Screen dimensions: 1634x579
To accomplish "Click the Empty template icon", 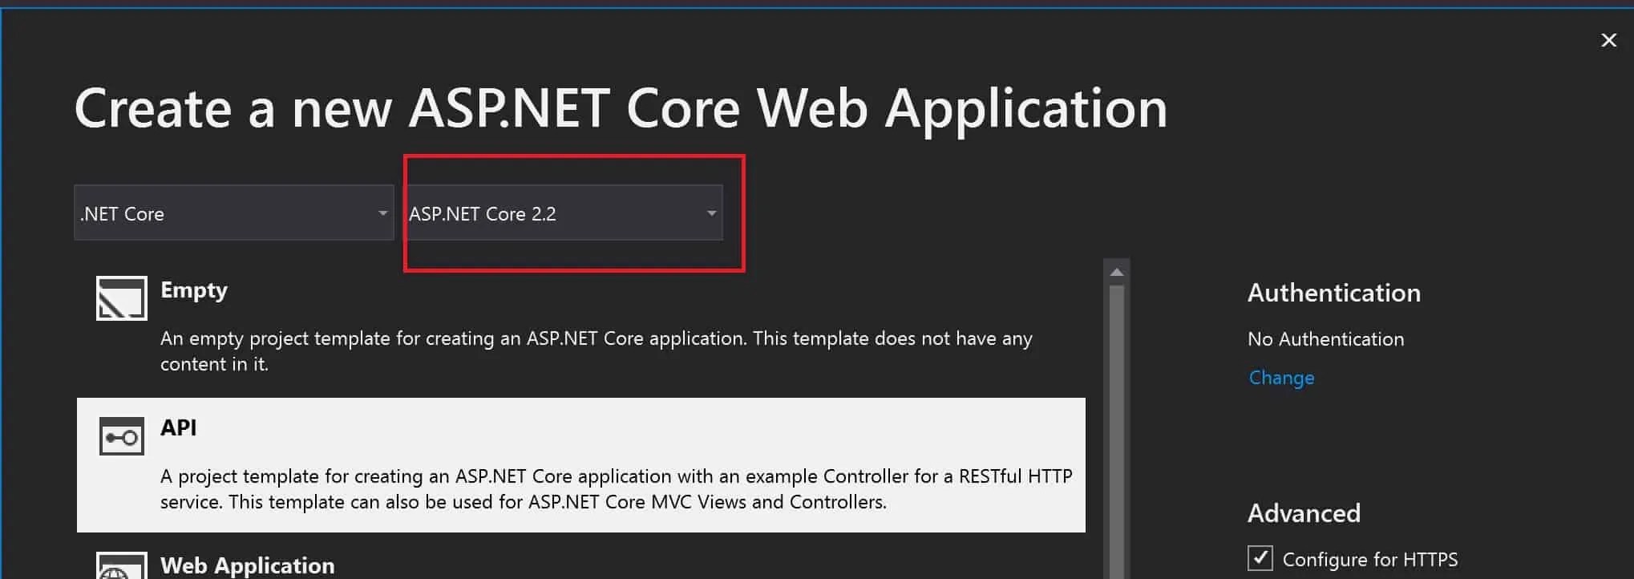I will (x=122, y=298).
